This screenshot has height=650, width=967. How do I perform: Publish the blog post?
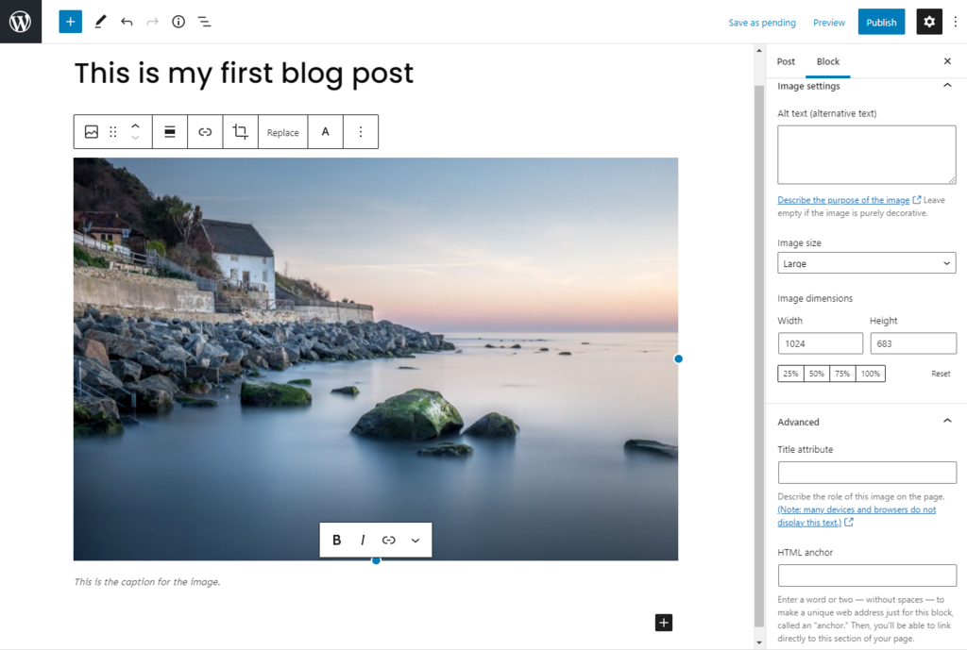click(881, 21)
